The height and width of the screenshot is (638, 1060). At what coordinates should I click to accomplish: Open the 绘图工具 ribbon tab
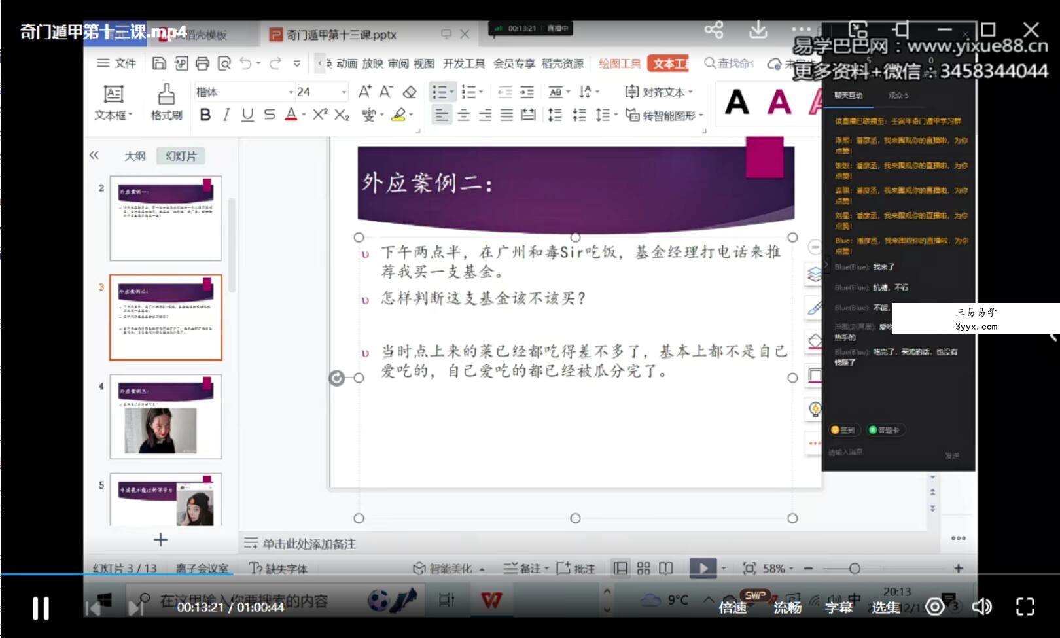[620, 63]
